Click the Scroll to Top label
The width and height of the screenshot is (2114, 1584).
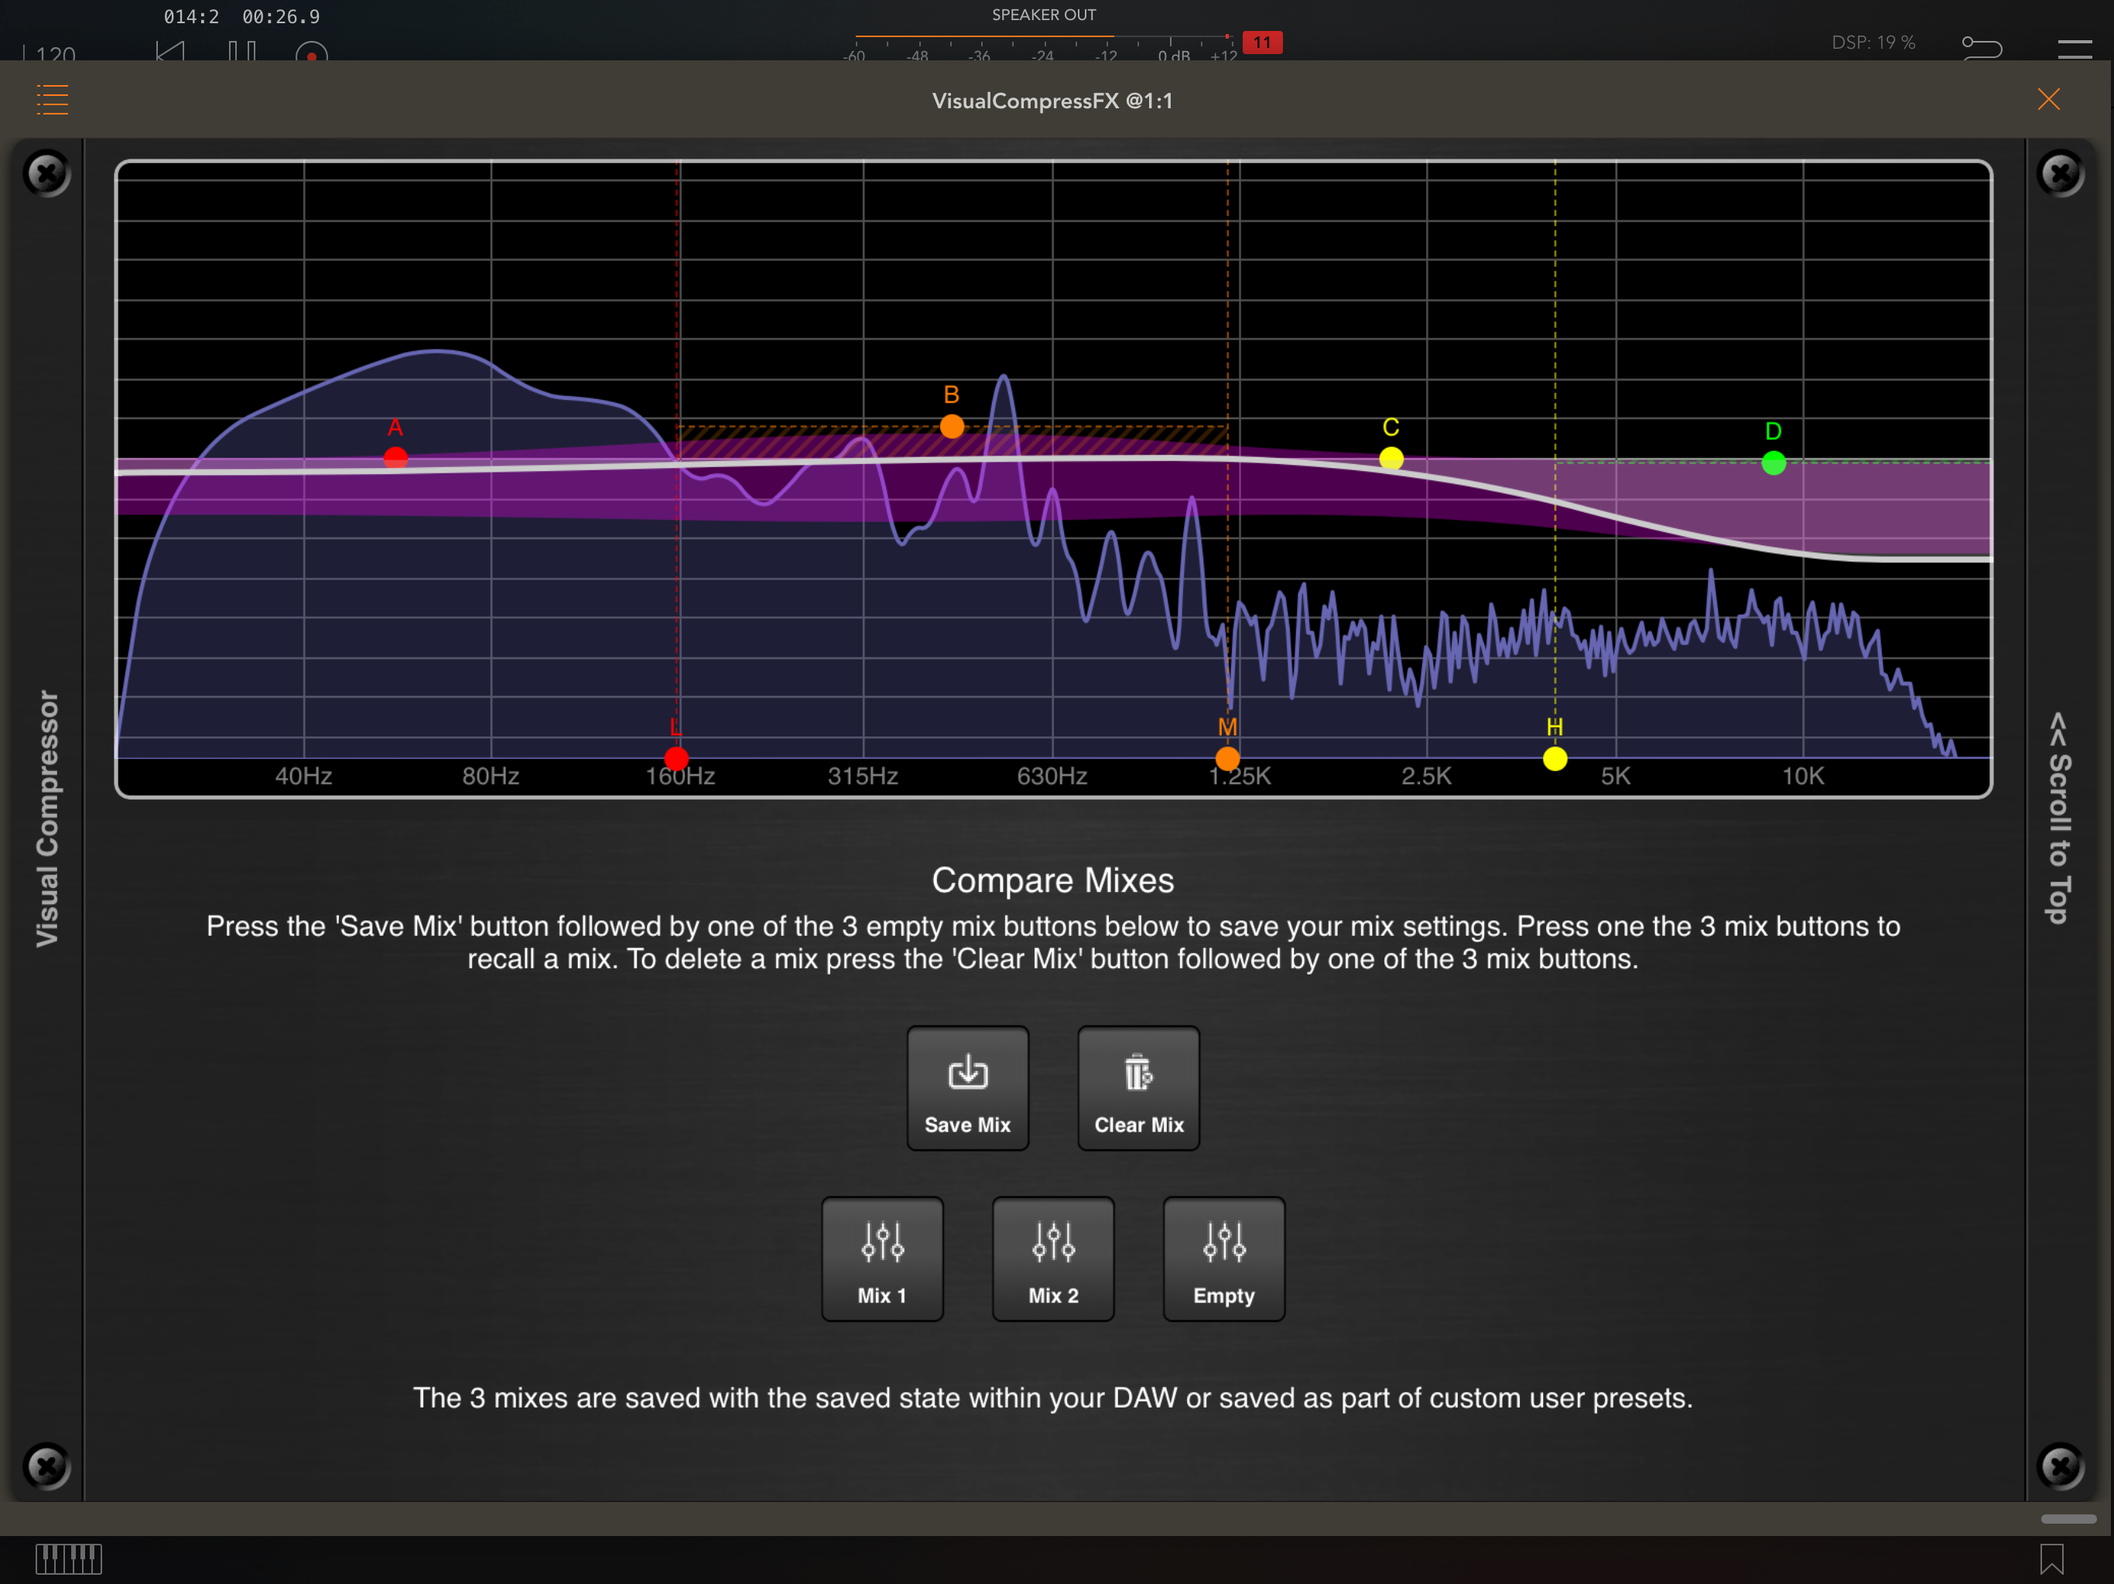point(2060,818)
